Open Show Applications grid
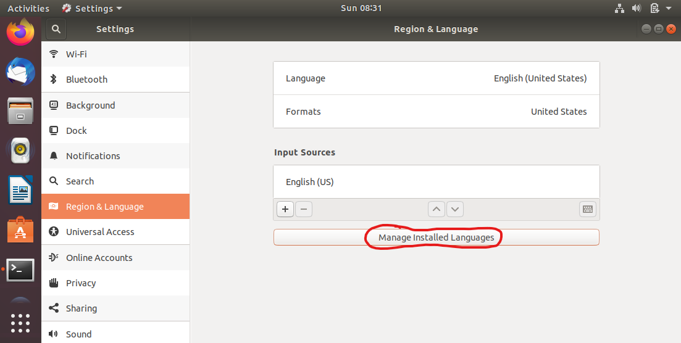681x343 pixels. click(x=20, y=323)
